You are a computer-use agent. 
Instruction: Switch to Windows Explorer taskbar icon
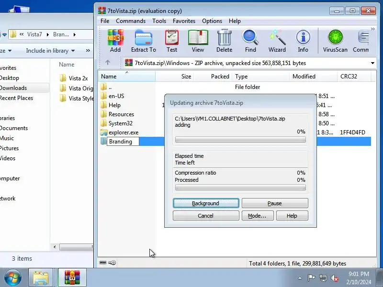pos(41,278)
